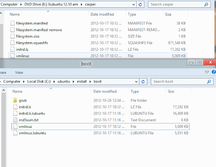Select the 'initrd.lz.lubuntu' file name
The height and width of the screenshot is (167, 216).
tap(32, 114)
